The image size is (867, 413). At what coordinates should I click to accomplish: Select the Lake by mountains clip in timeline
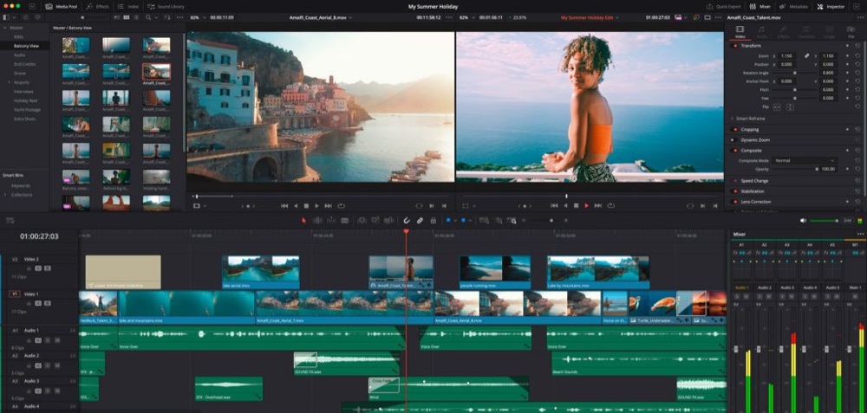click(x=597, y=269)
